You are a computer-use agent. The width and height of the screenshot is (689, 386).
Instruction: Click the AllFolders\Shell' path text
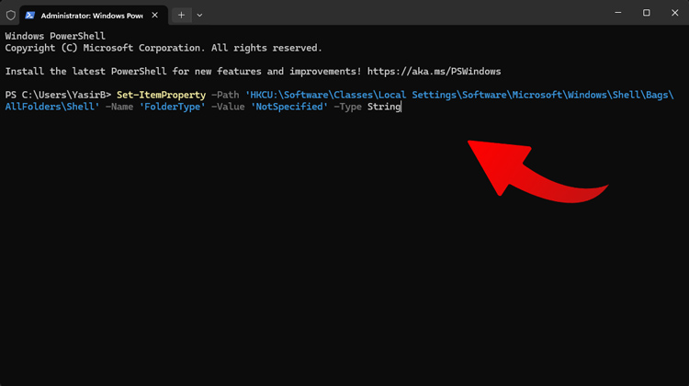tap(52, 107)
